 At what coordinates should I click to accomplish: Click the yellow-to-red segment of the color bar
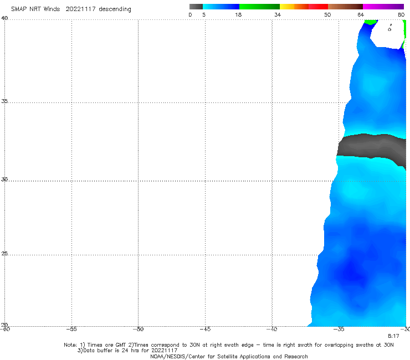pyautogui.click(x=304, y=7)
